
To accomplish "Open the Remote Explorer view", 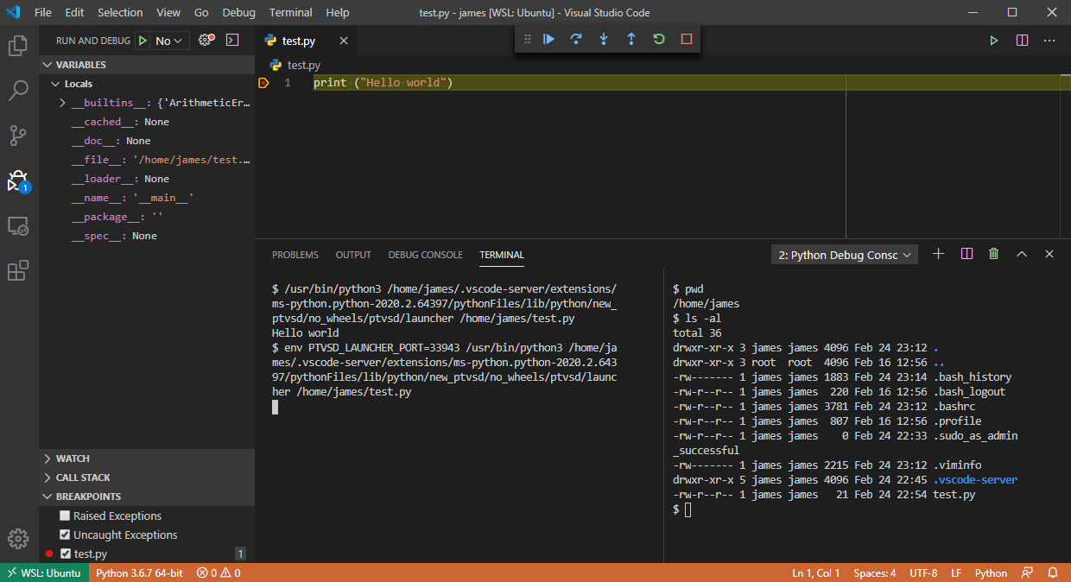I will pyautogui.click(x=18, y=225).
